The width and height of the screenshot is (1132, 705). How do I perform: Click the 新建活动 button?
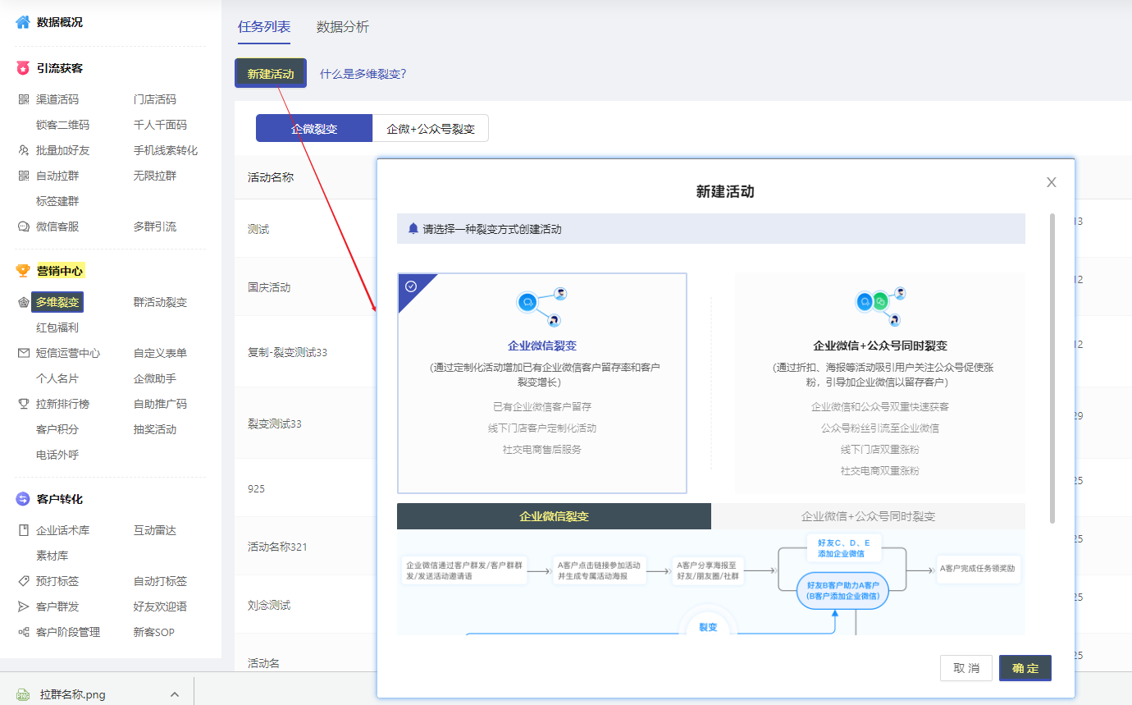[271, 74]
